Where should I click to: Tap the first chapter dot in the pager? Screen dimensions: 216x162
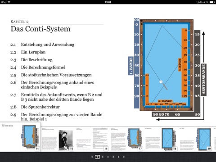(x=92, y=157)
